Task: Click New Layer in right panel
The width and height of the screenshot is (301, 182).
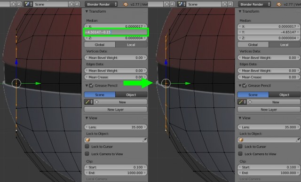Action: point(269,110)
